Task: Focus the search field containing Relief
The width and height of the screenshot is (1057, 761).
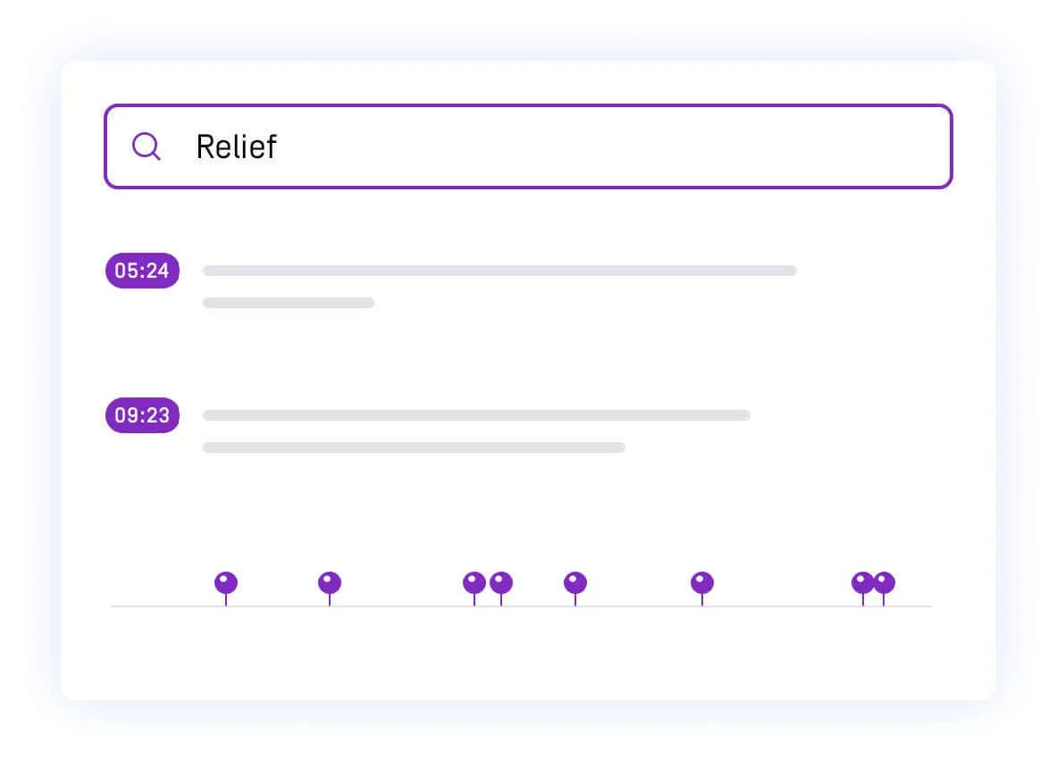Action: [x=528, y=146]
